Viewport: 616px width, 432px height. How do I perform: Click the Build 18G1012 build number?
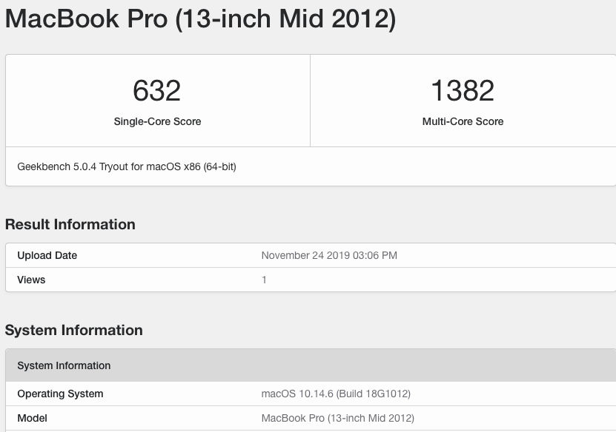tap(374, 394)
